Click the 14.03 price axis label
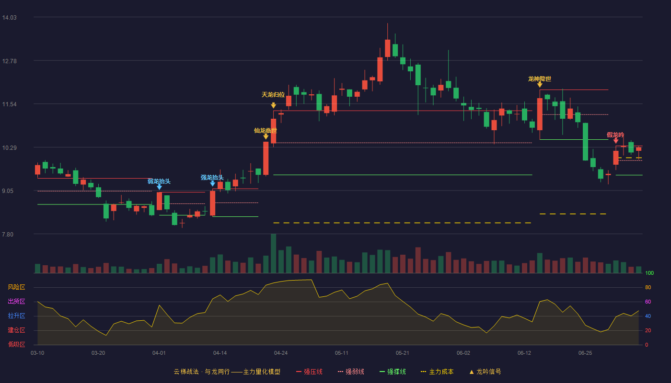The width and height of the screenshot is (671, 383). [9, 18]
